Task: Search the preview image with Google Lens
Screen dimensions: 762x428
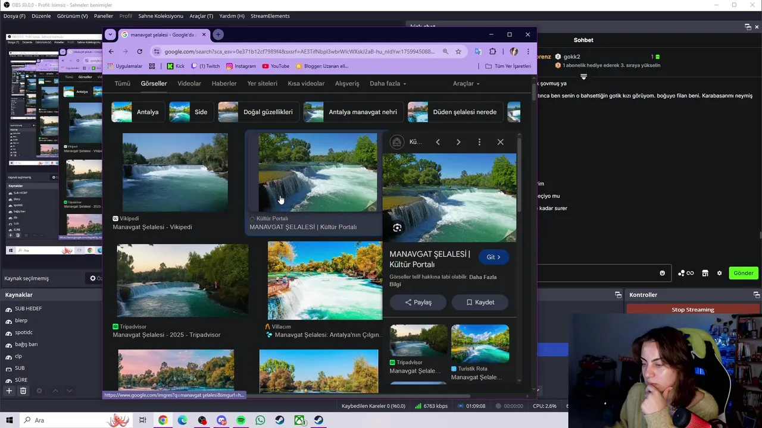Action: click(397, 228)
